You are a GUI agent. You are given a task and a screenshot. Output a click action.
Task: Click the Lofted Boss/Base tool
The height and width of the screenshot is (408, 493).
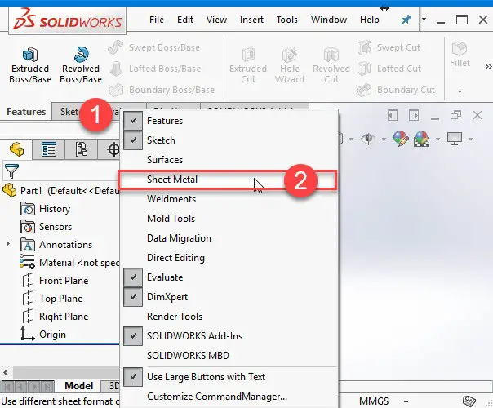click(x=154, y=69)
